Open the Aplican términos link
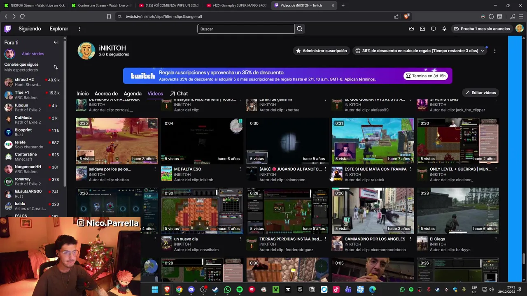Image resolution: width=527 pixels, height=296 pixels. point(360,79)
